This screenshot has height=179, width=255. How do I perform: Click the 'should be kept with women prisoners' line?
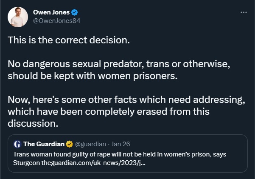pyautogui.click(x=92, y=76)
